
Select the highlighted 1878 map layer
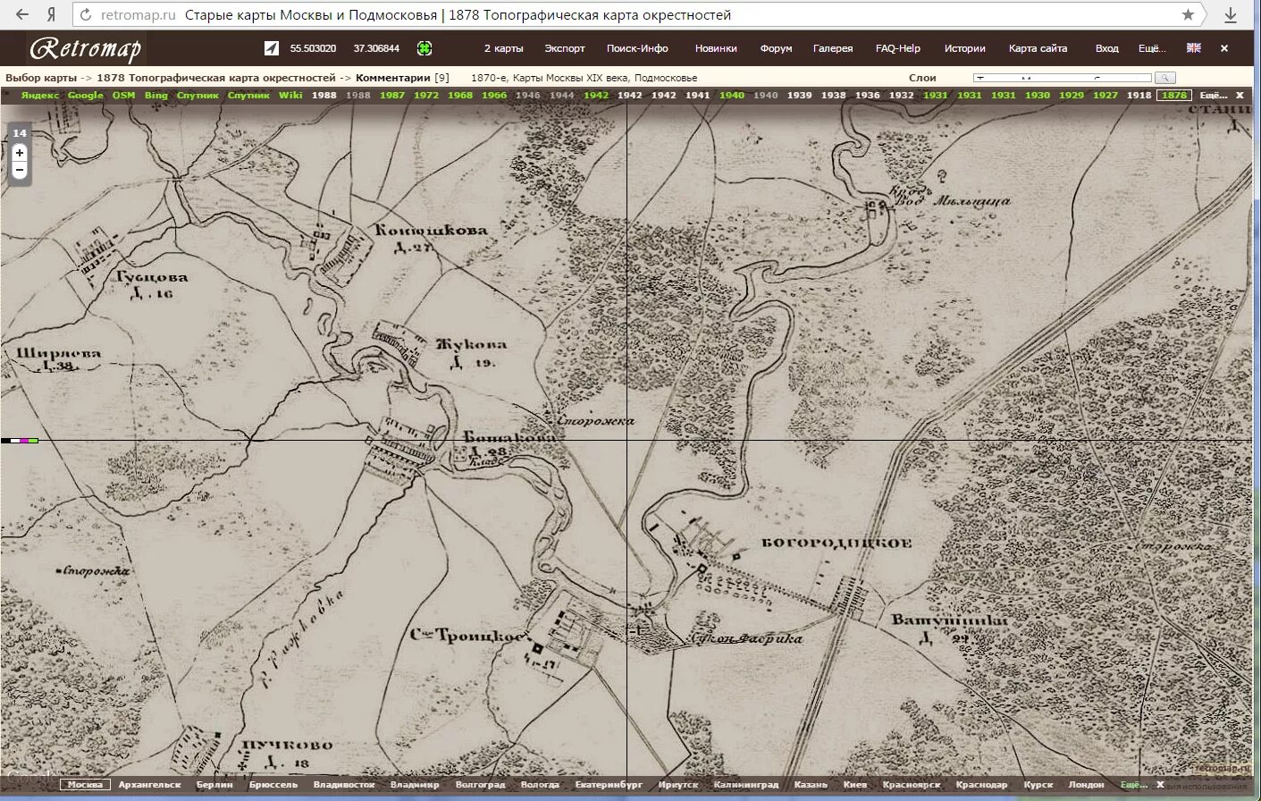[1174, 95]
